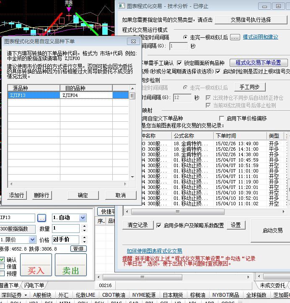The width and height of the screenshot is (290, 303).
Task: Expand the 1.自动 mode dropdown
Action: (x=83, y=218)
